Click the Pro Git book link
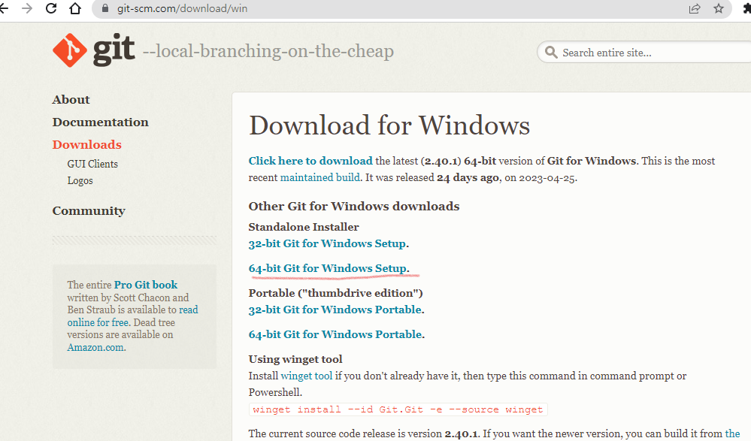 [146, 285]
